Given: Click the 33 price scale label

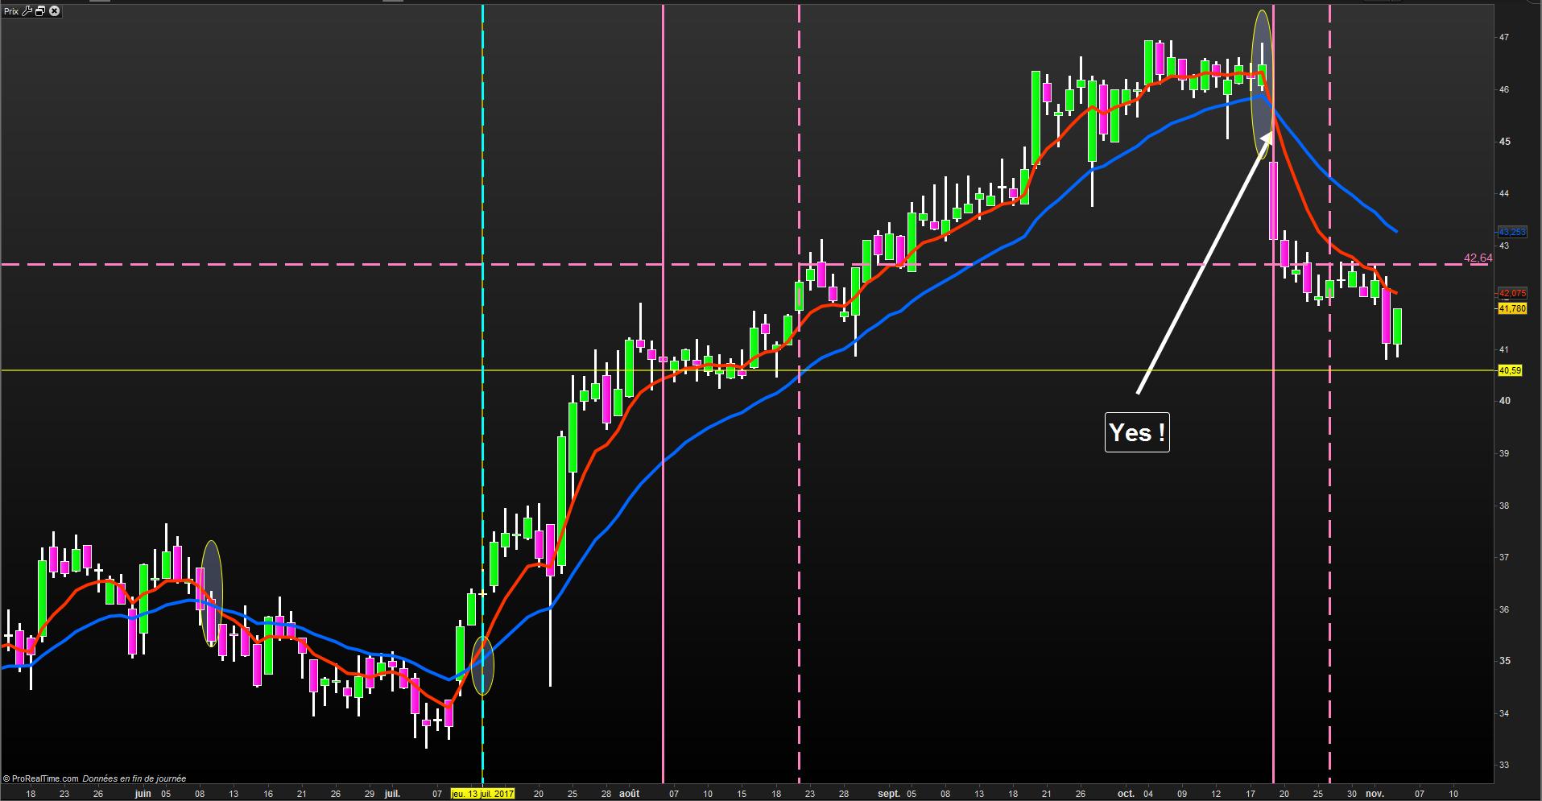Looking at the screenshot, I should [1503, 765].
